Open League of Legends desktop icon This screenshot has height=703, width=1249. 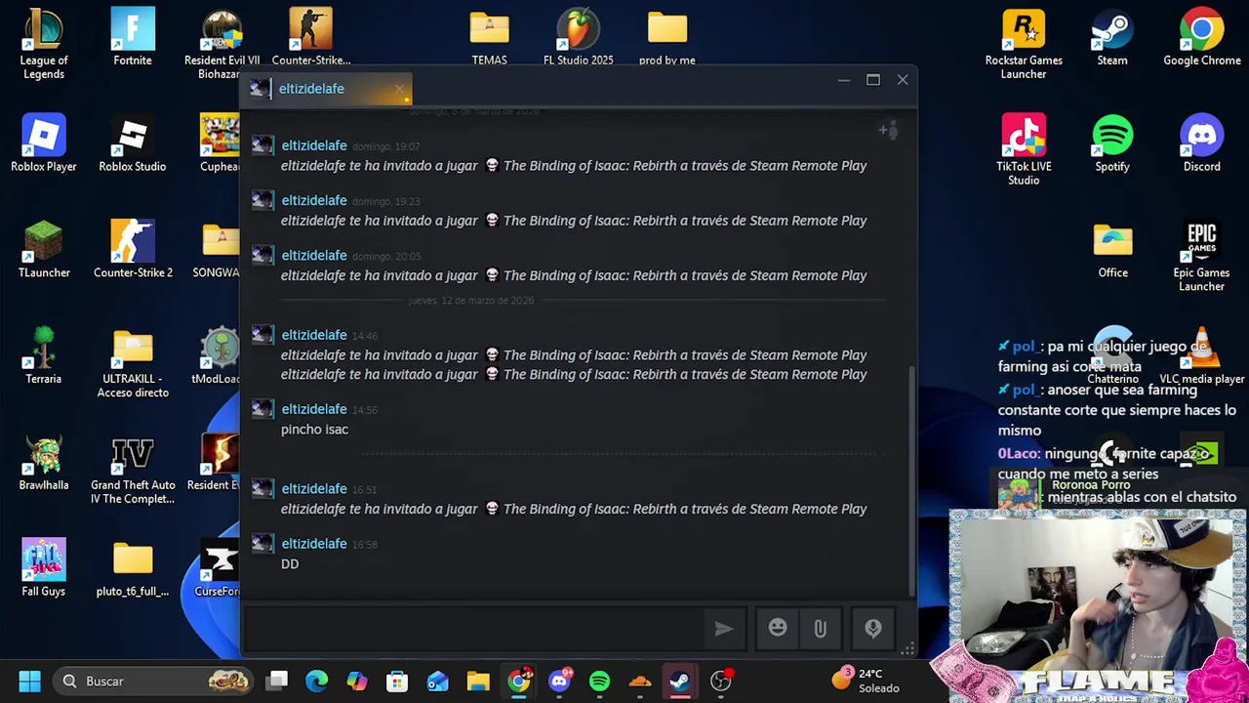[x=44, y=44]
